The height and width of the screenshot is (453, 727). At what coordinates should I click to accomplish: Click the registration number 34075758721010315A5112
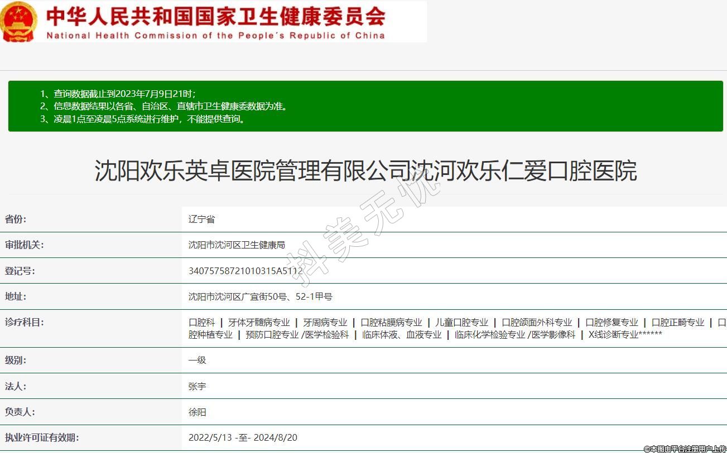point(245,271)
